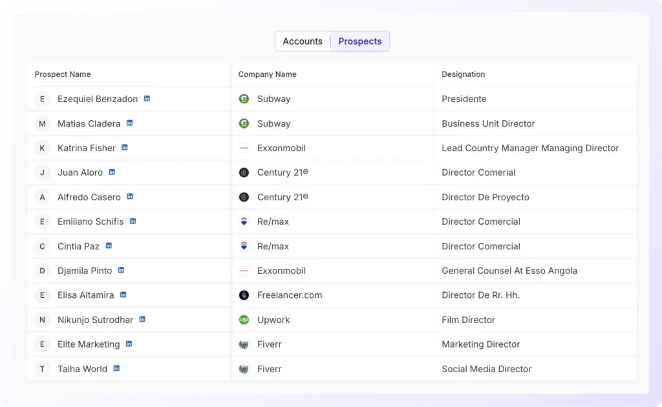662x407 pixels.
Task: Click the Prospect Name column header
Action: 63,74
